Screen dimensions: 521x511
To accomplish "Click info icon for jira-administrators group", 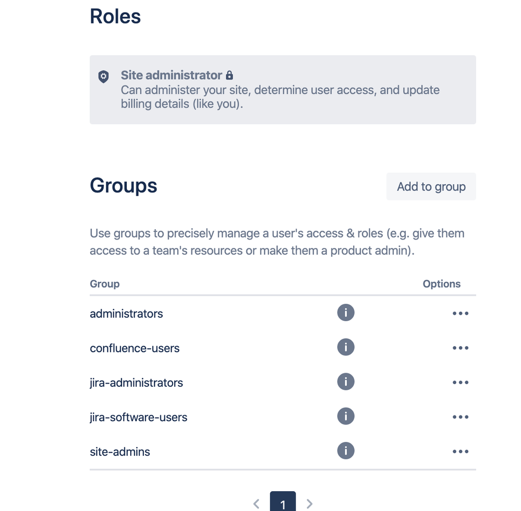I will [x=346, y=382].
